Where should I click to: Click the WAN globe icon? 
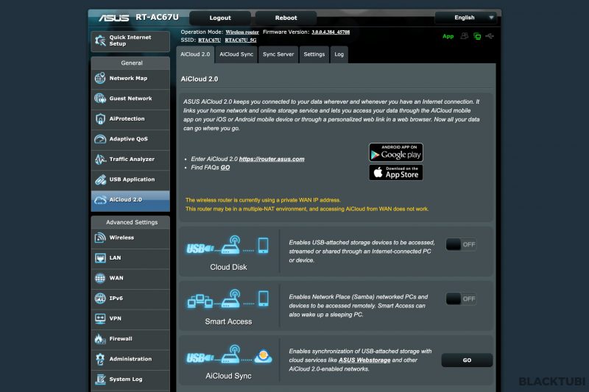100,278
